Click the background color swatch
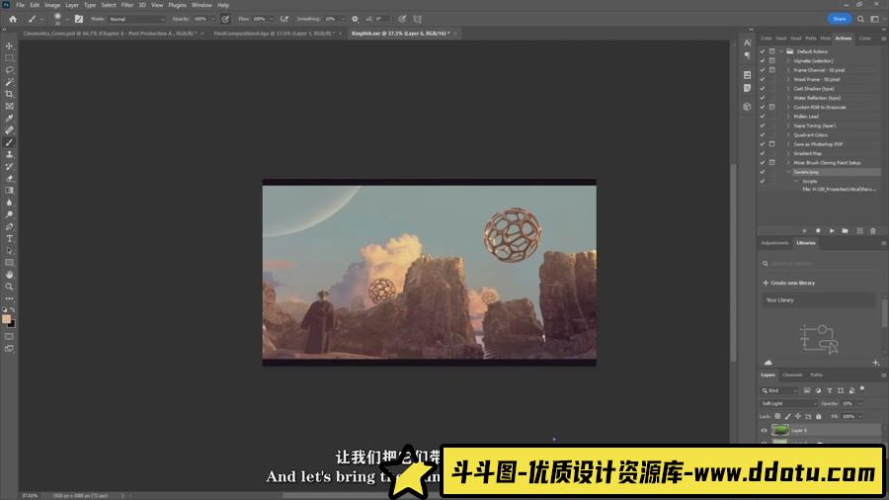Viewport: 889px width, 500px height. tap(11, 324)
